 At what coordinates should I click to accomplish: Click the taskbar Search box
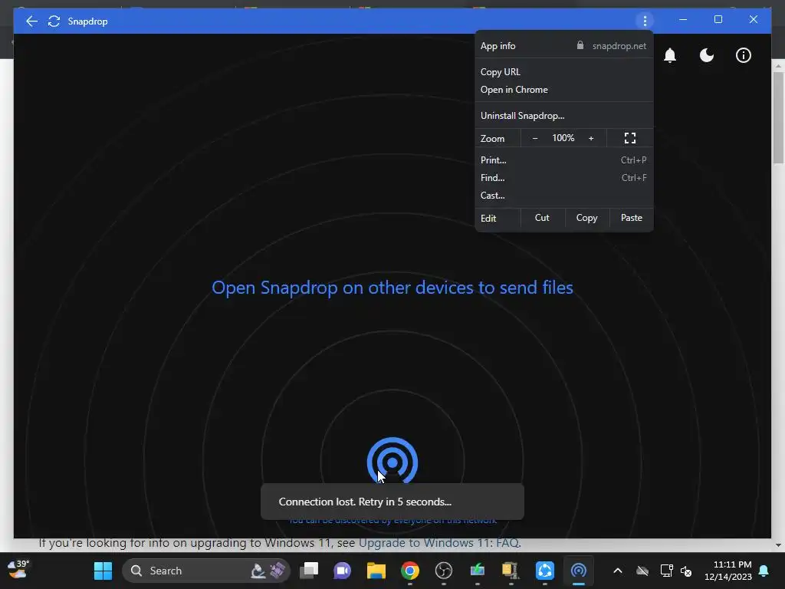205,571
